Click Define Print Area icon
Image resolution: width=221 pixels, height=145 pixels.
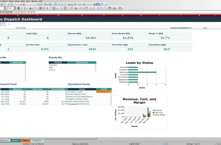point(94,4)
